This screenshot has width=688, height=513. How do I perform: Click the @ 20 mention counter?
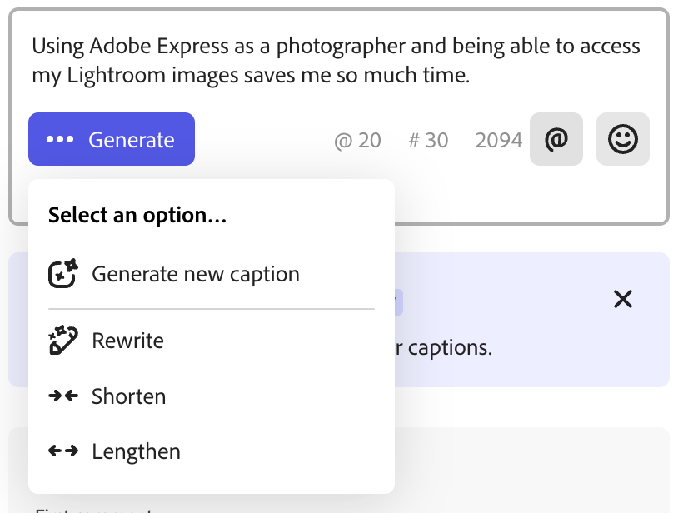point(357,141)
